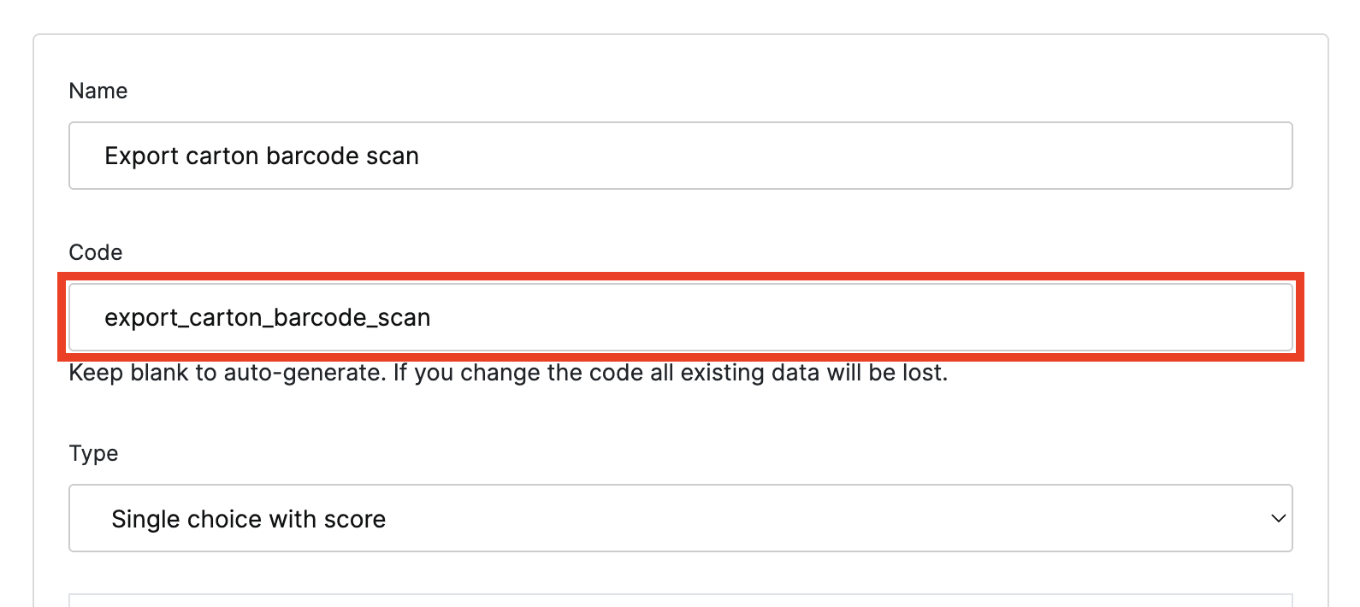Open the Type dropdown
This screenshot has width=1360, height=607.
(x=680, y=519)
